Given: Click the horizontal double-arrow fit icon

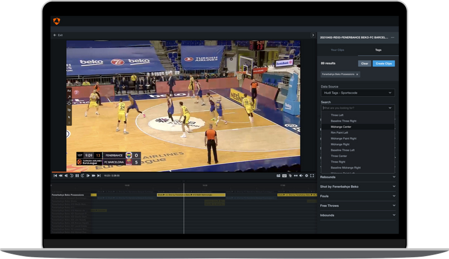Looking at the screenshot, I should 296,176.
